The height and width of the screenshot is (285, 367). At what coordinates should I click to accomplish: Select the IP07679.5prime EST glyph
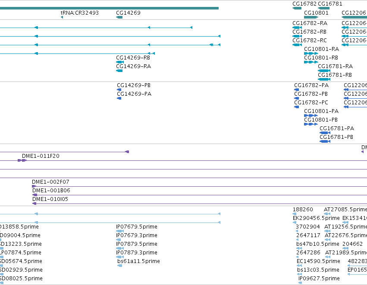point(119,231)
